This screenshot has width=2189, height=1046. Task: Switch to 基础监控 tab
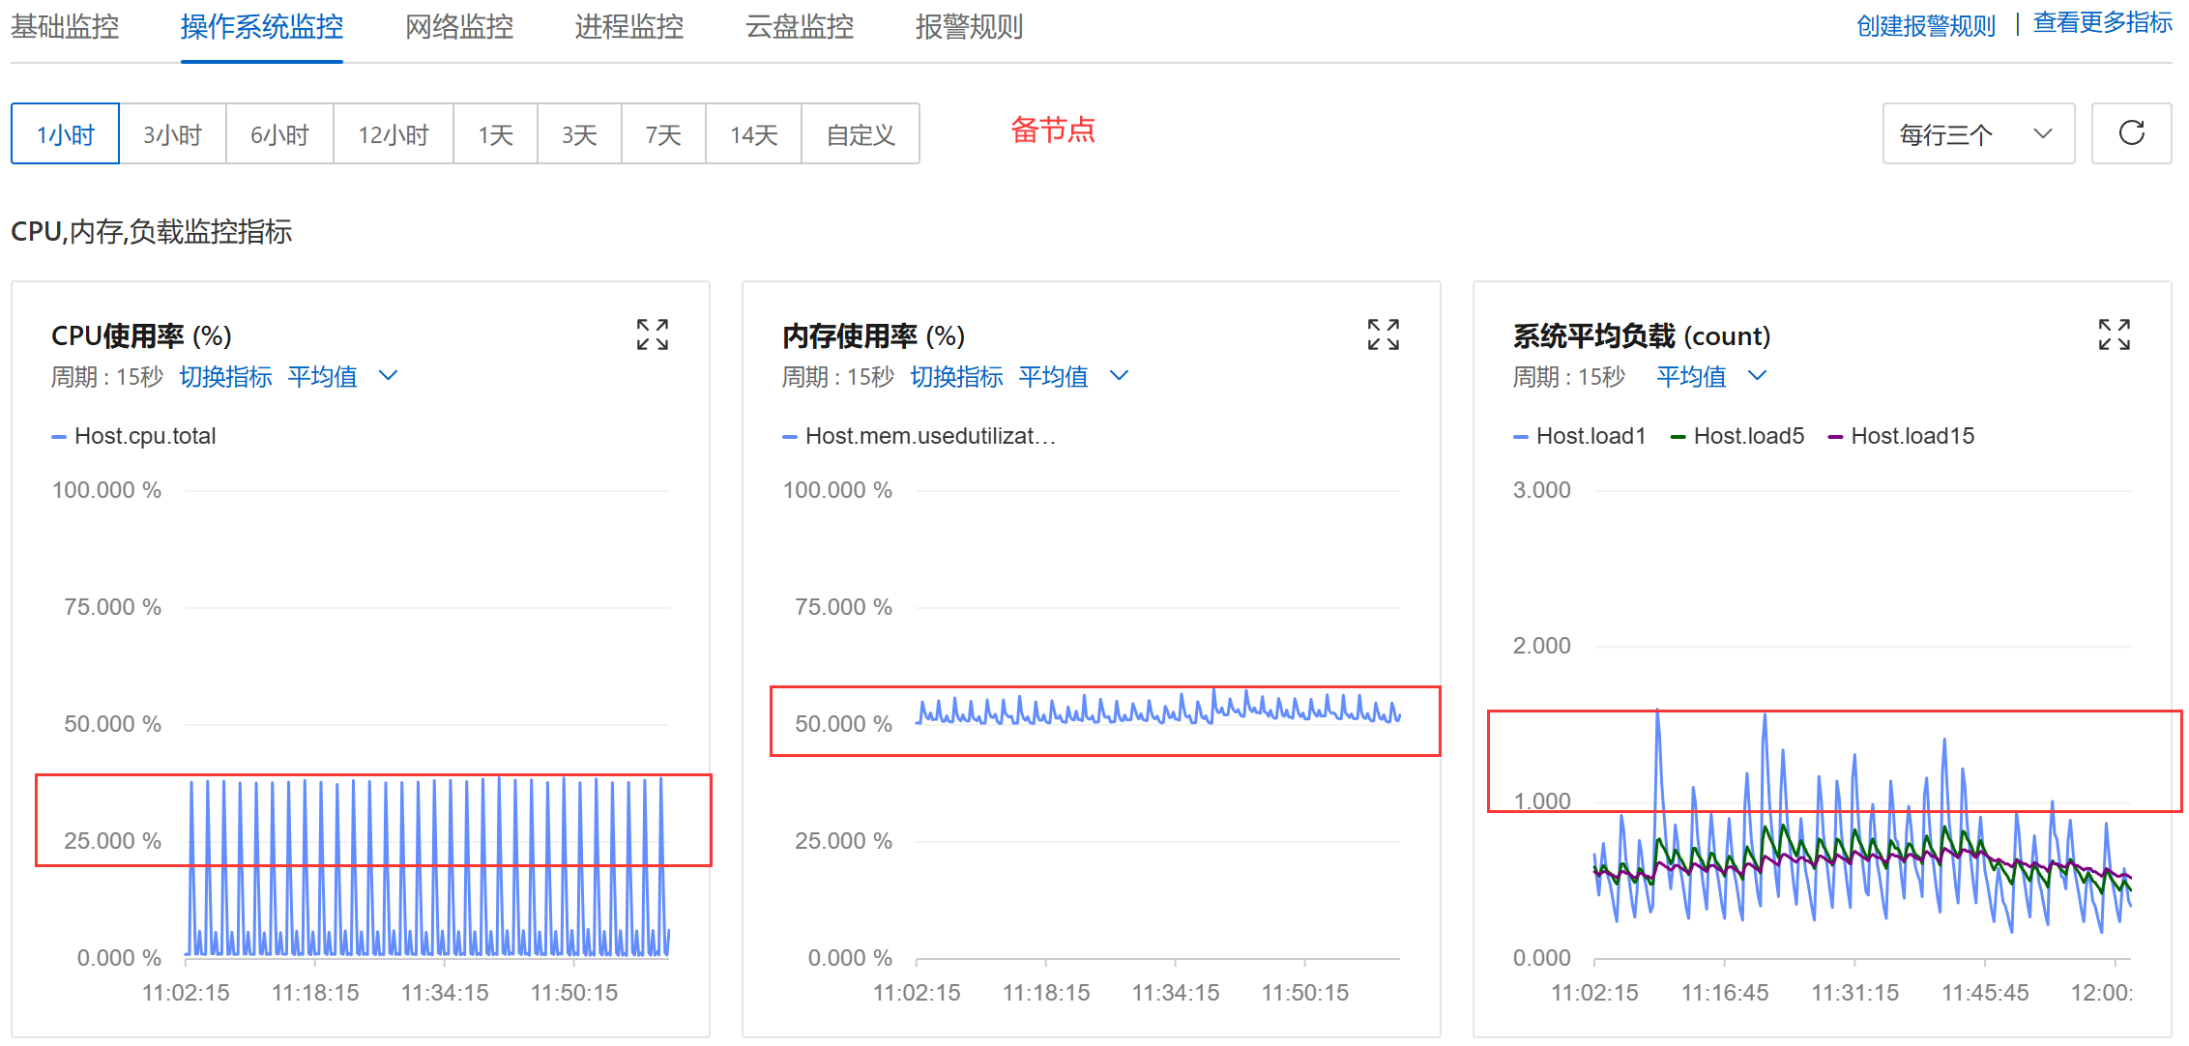pyautogui.click(x=65, y=27)
